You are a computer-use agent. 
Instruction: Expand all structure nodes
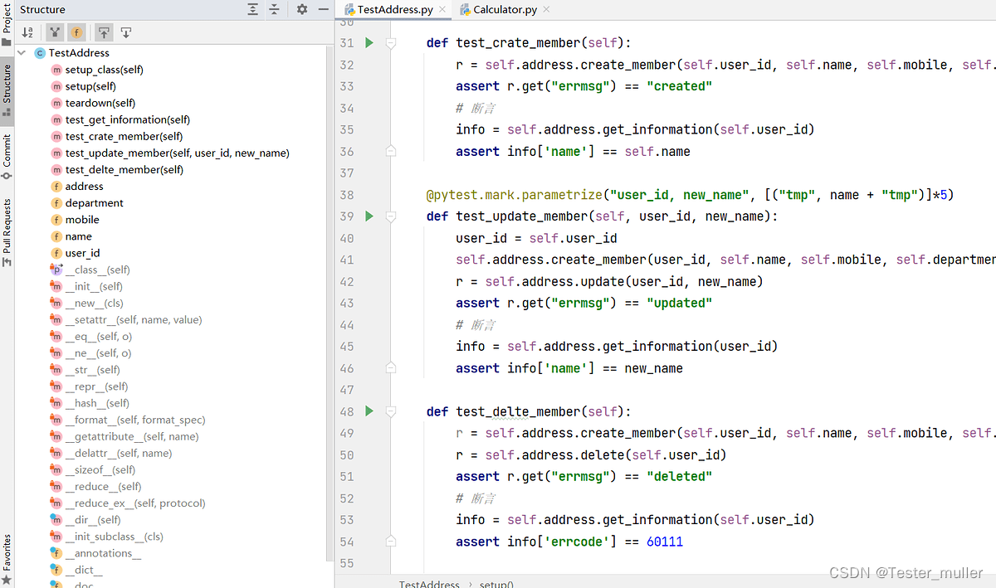[253, 9]
